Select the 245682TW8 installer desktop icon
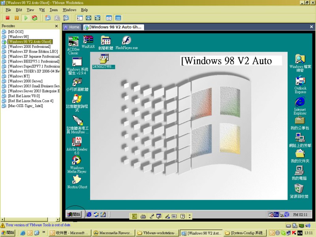Screen dimensions: 316x237 coord(103,62)
